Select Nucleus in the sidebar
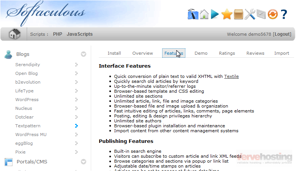The image size is (296, 171). click(24, 108)
